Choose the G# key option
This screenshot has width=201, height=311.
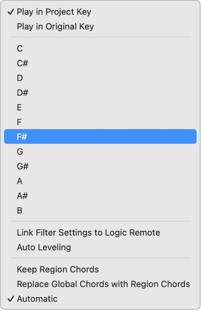pyautogui.click(x=100, y=166)
